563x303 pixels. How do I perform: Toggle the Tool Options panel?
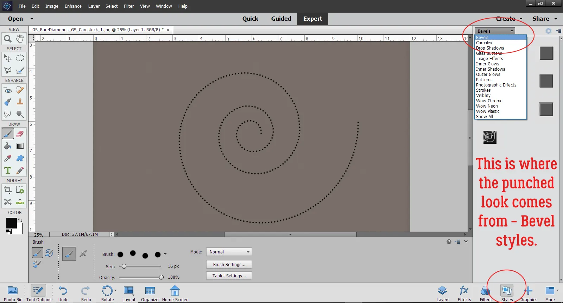(38, 293)
